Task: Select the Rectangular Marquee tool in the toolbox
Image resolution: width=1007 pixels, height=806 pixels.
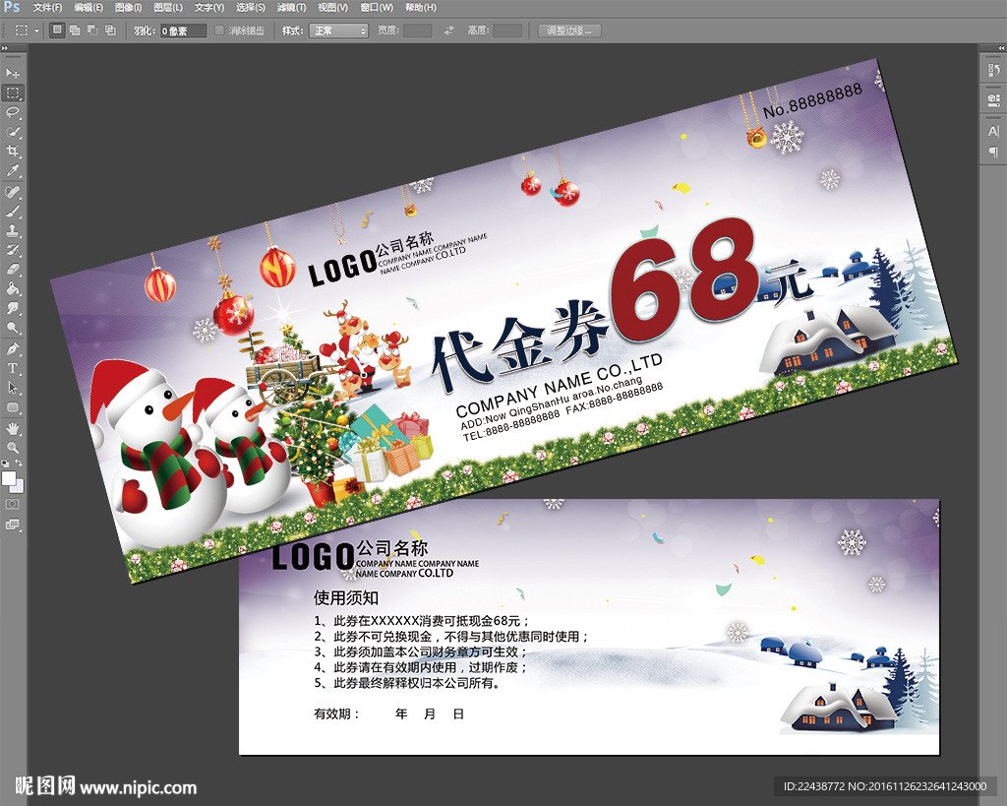Action: [13, 93]
